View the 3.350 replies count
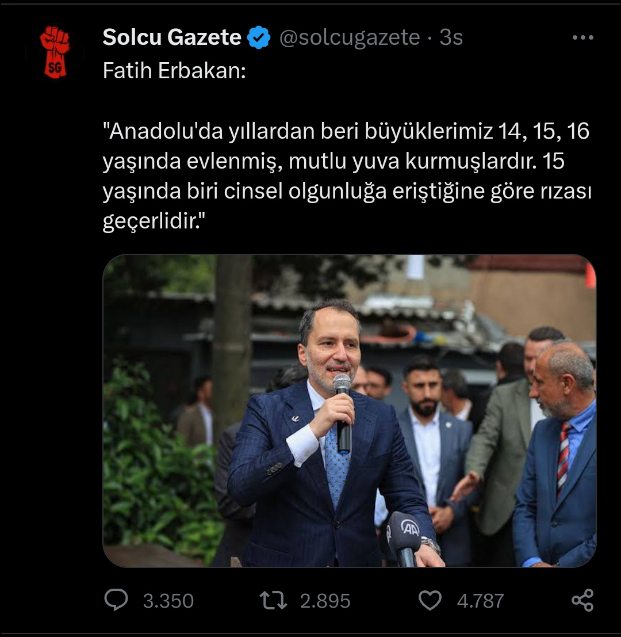621x637 pixels. 168,601
